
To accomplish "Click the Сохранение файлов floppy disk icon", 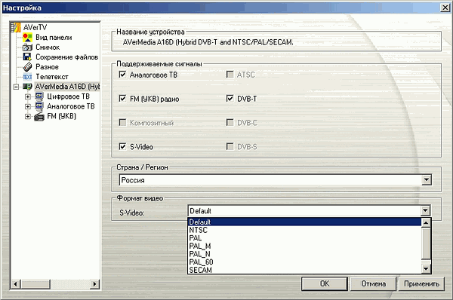I will click(x=27, y=57).
